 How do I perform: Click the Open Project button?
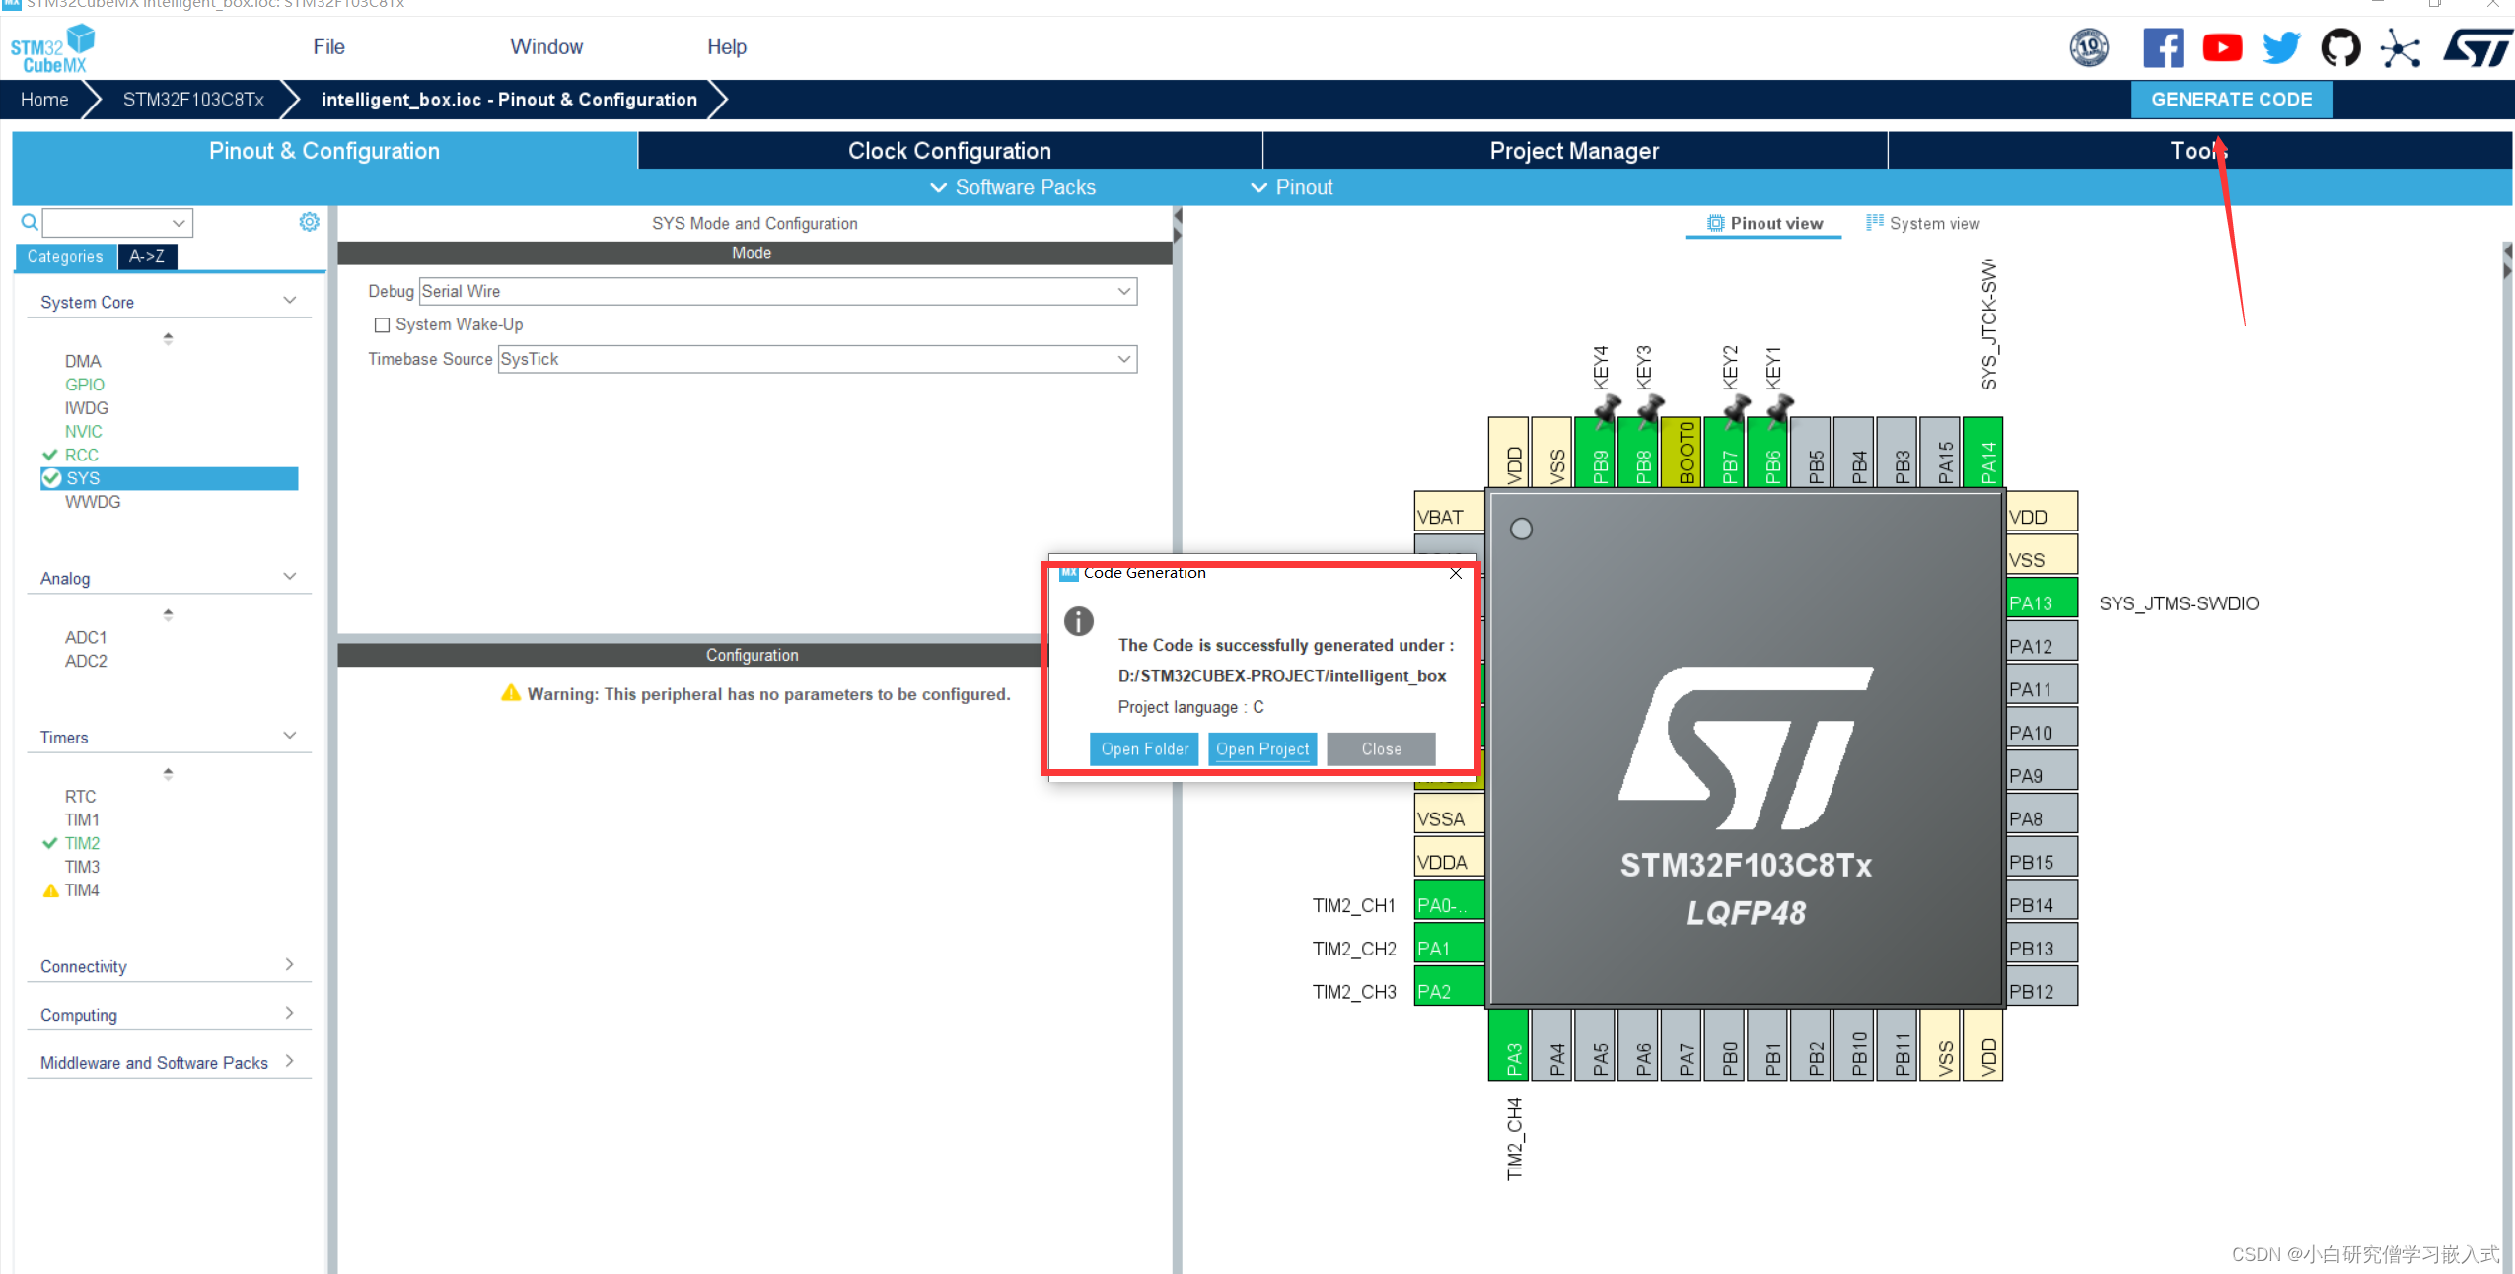coord(1261,749)
